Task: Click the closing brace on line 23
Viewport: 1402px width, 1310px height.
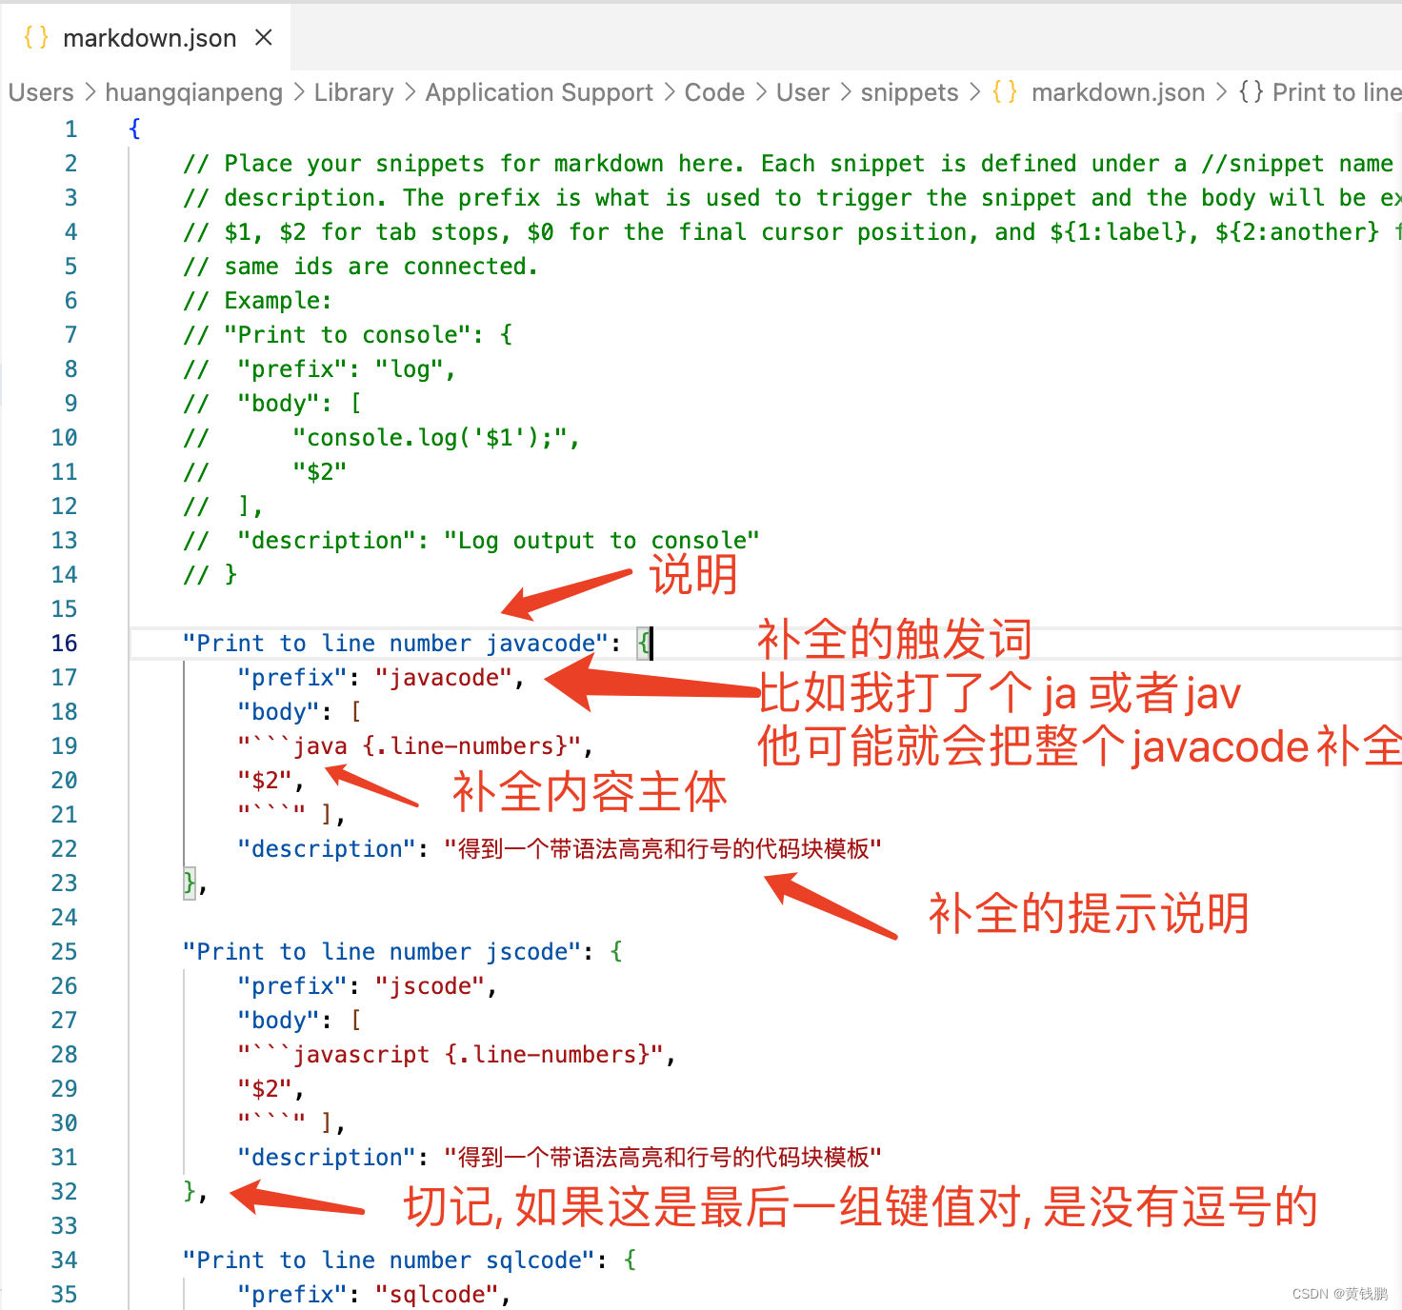Action: point(189,883)
